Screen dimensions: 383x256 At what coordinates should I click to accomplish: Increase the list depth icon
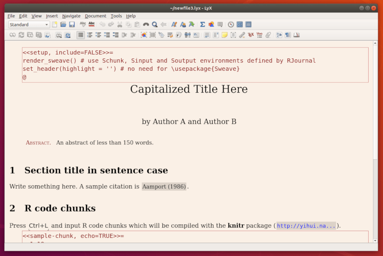[124, 35]
